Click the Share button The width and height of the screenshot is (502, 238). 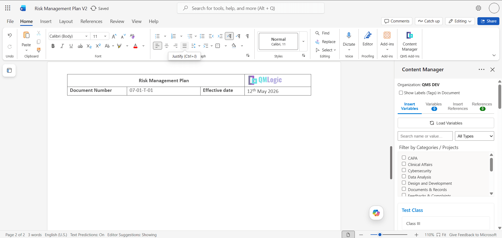pos(488,21)
